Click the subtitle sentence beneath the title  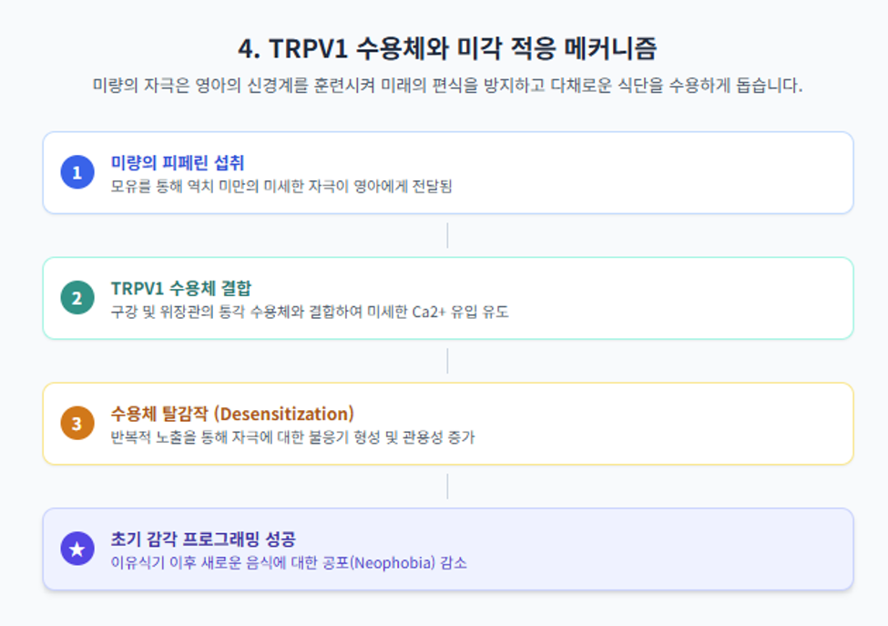tap(447, 86)
